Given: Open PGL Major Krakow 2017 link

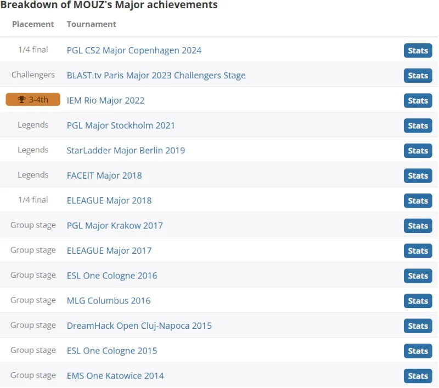Looking at the screenshot, I should pyautogui.click(x=115, y=226).
